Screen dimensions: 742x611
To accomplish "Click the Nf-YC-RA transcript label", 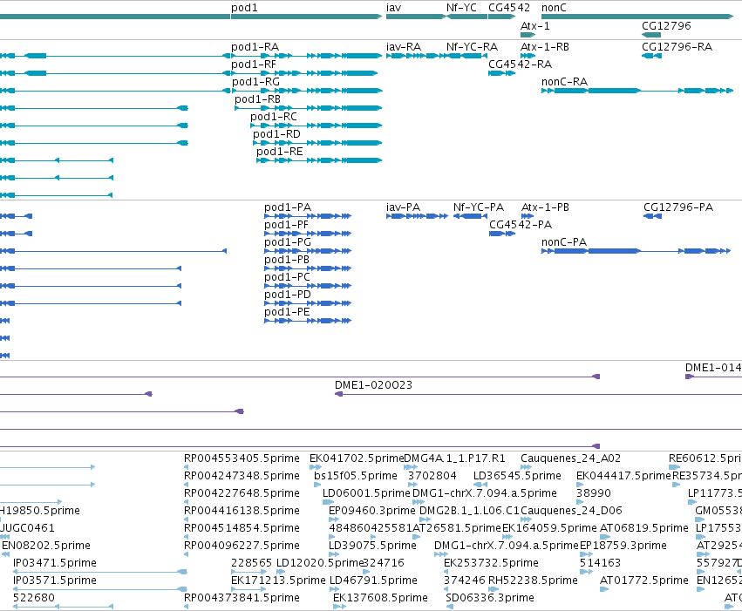I will click(472, 47).
